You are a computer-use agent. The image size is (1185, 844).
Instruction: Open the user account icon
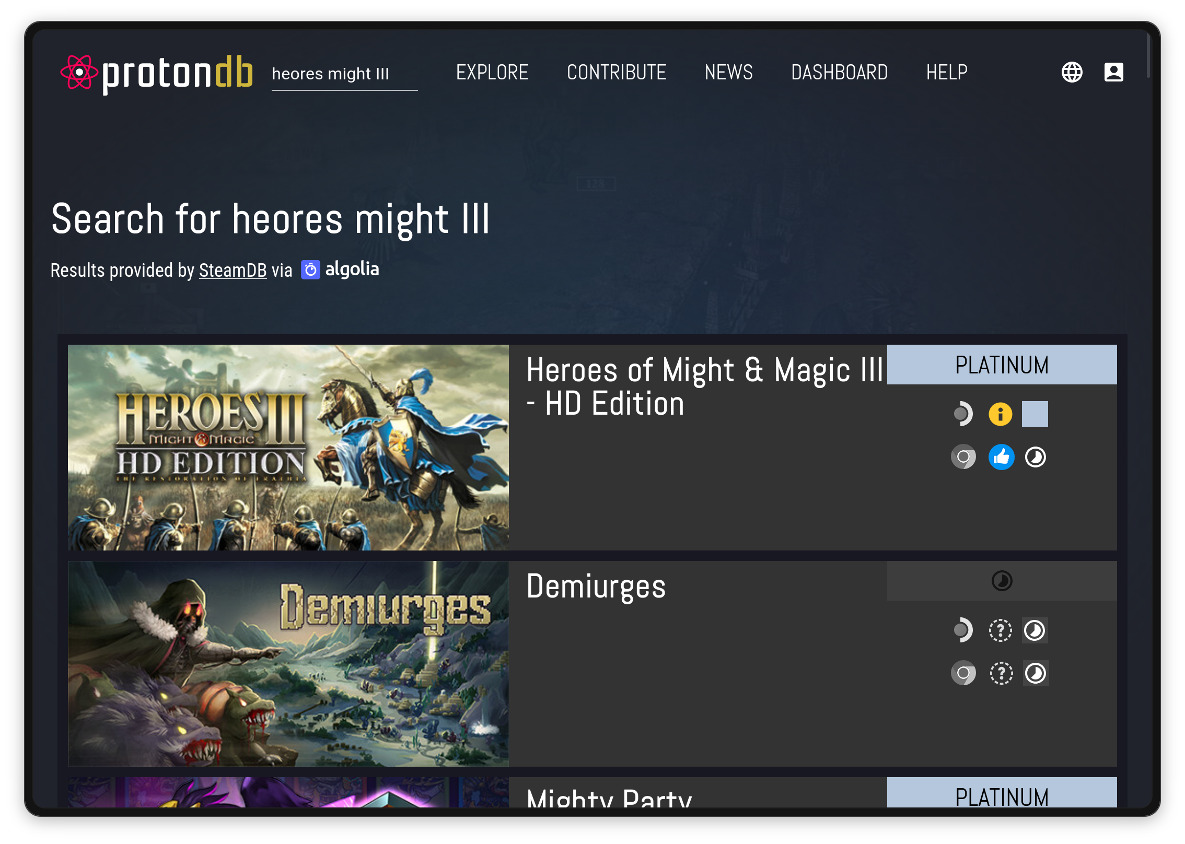pyautogui.click(x=1113, y=72)
